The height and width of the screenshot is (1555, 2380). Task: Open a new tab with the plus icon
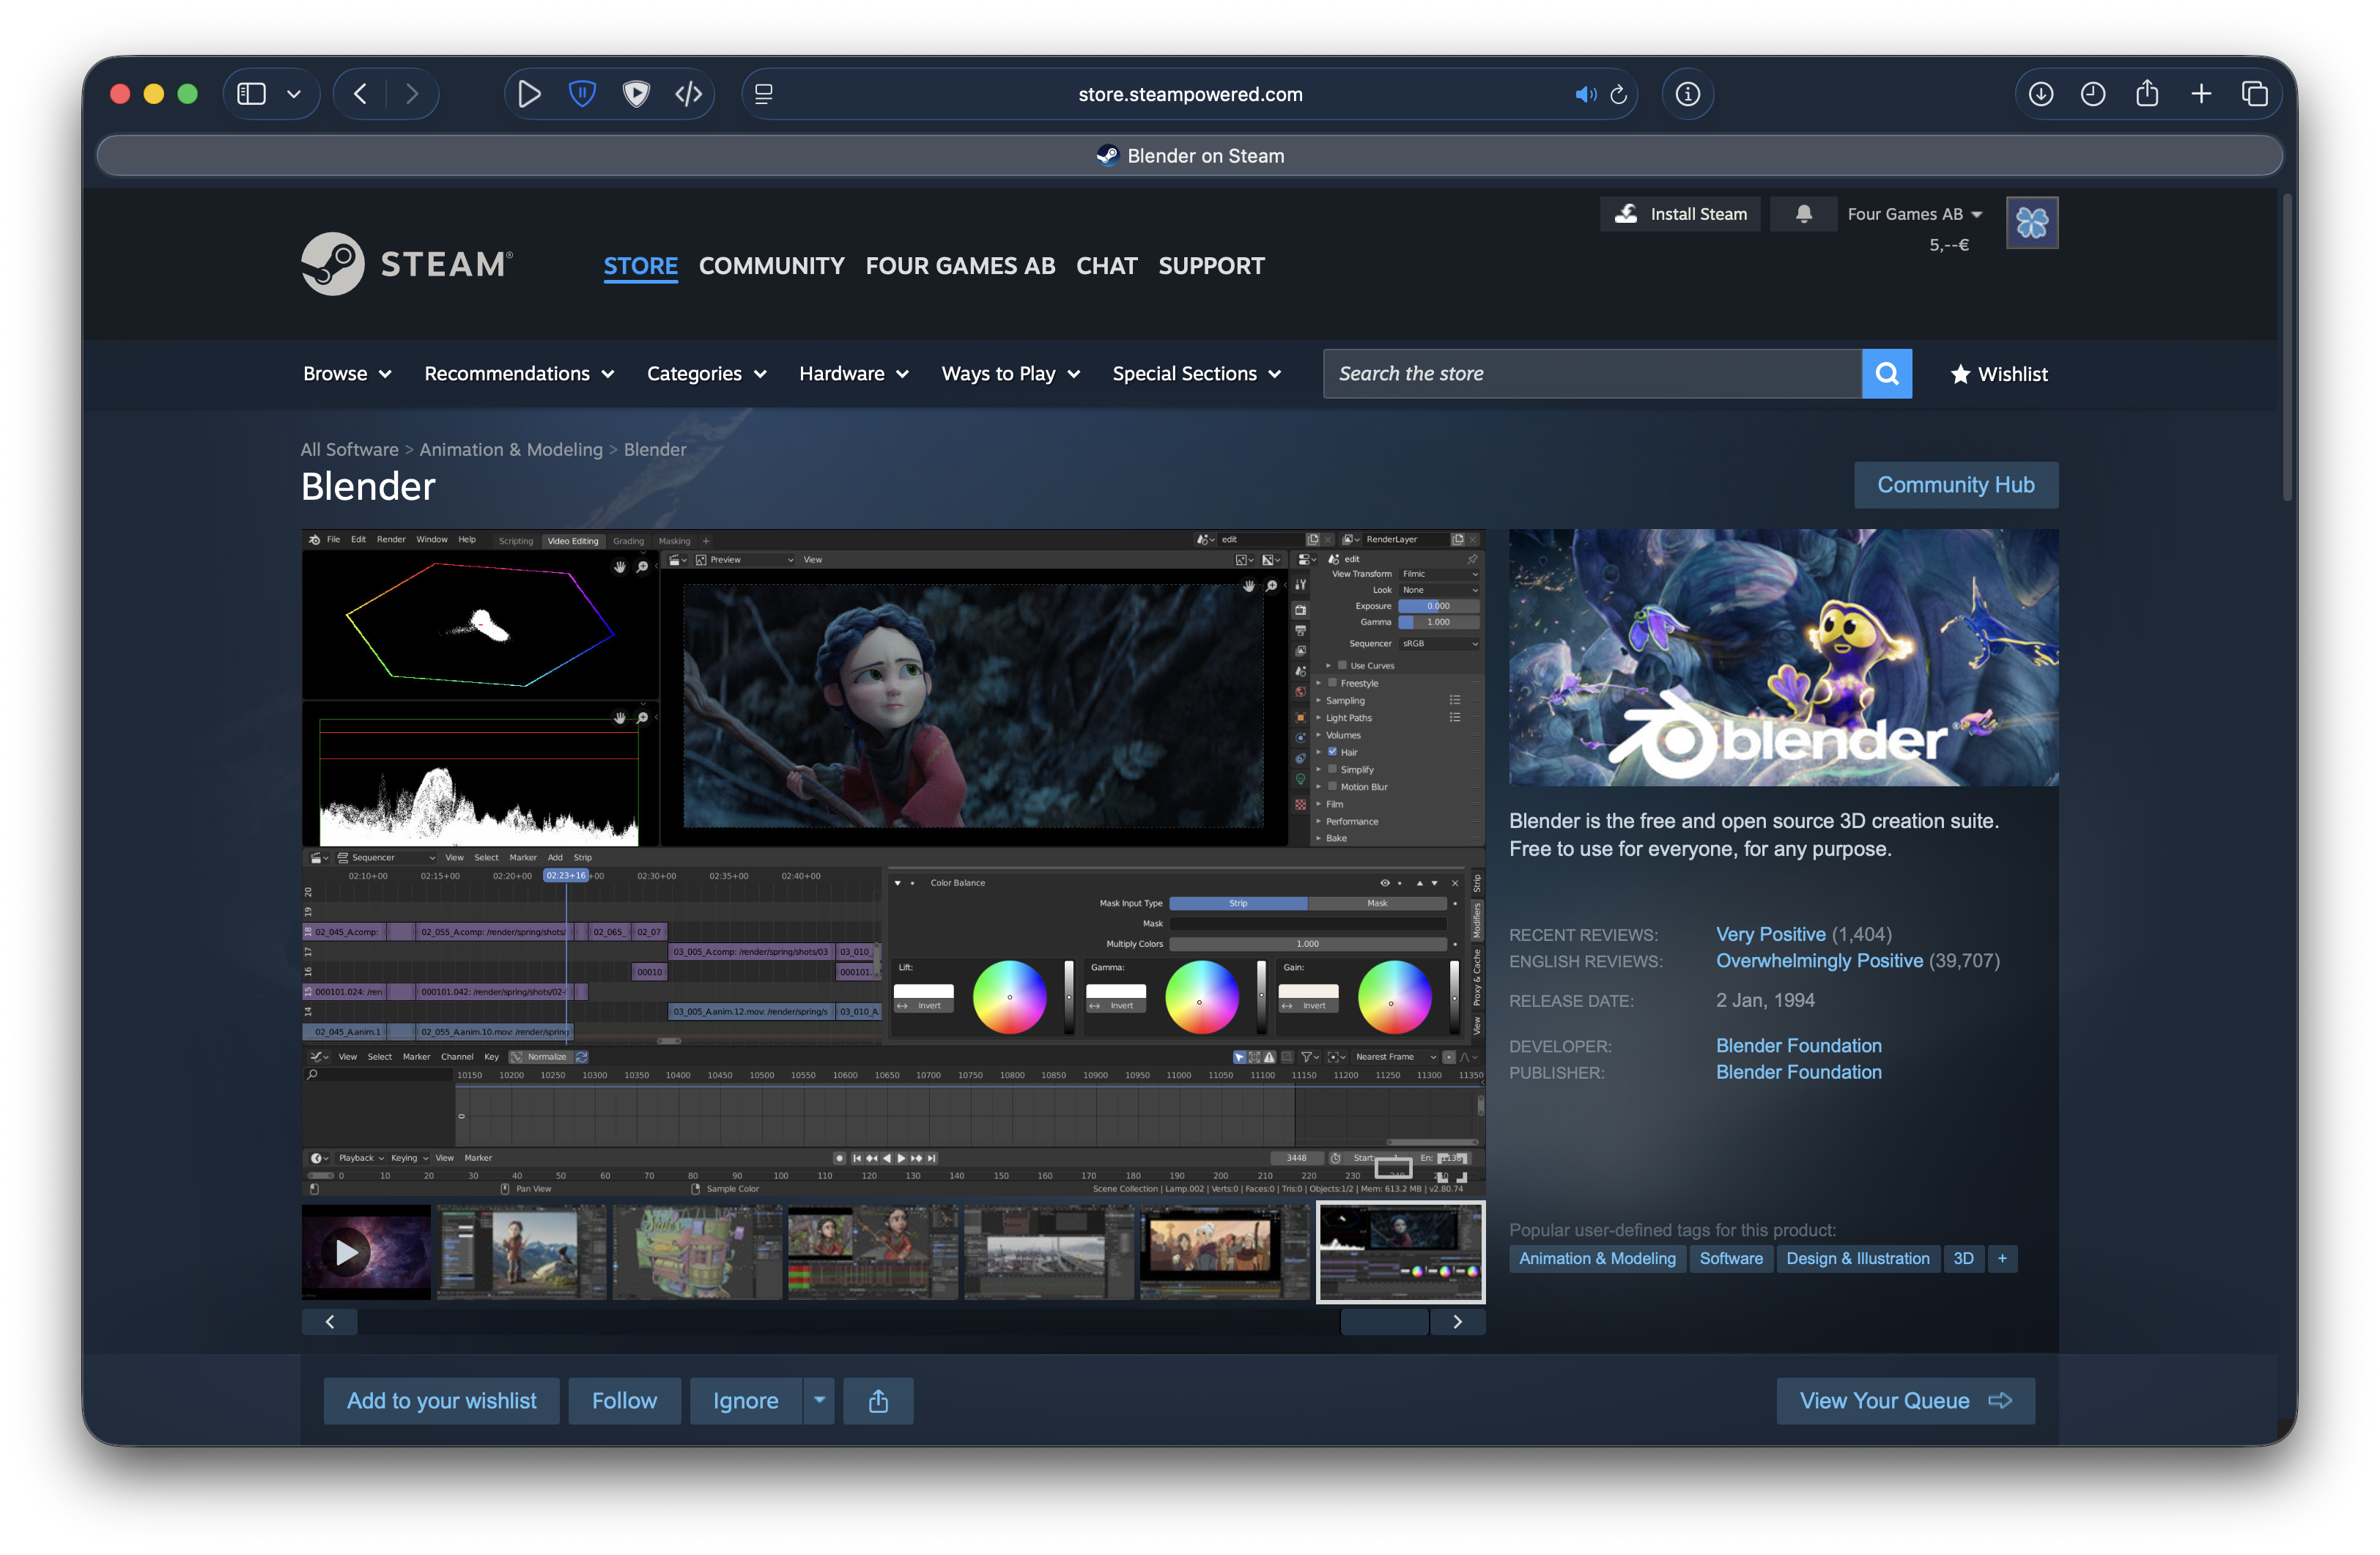(x=2201, y=94)
